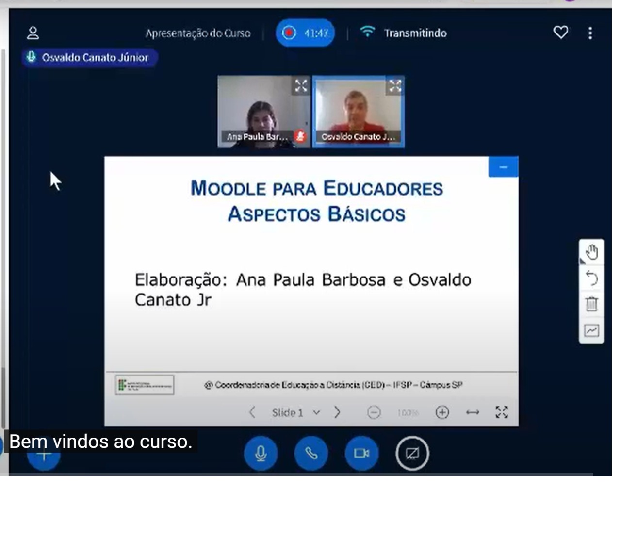Click the Moodle para Educadores slide title

[316, 201]
